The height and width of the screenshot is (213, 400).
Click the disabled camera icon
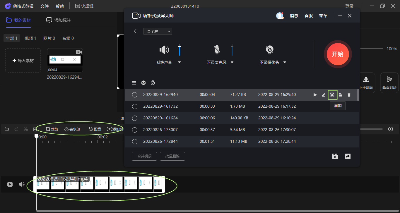pos(270,50)
